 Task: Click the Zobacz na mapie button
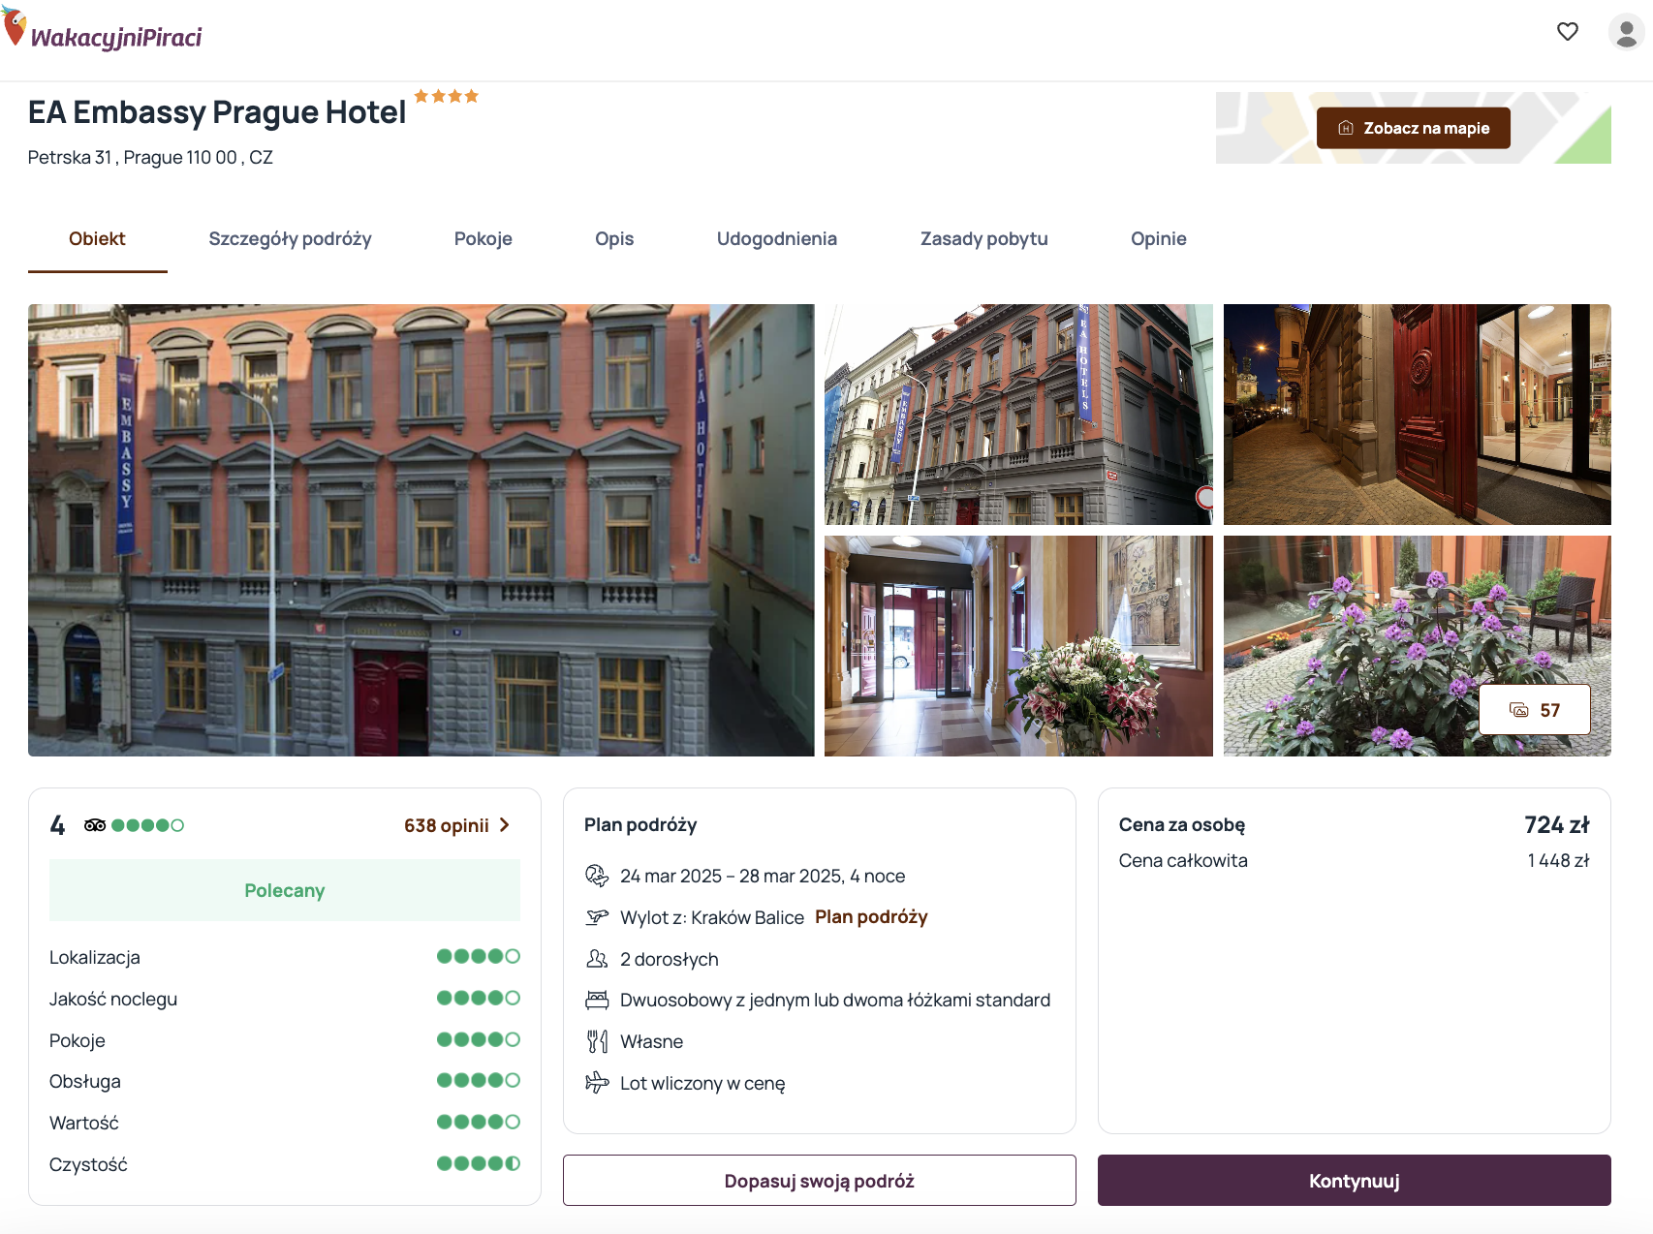tap(1413, 128)
